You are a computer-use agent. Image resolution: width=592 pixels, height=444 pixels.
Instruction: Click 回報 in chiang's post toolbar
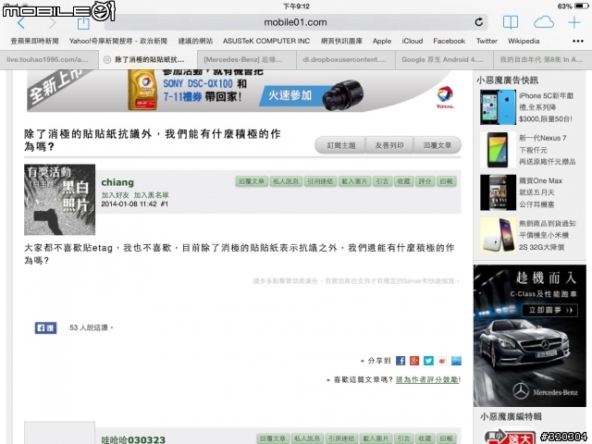pyautogui.click(x=446, y=181)
